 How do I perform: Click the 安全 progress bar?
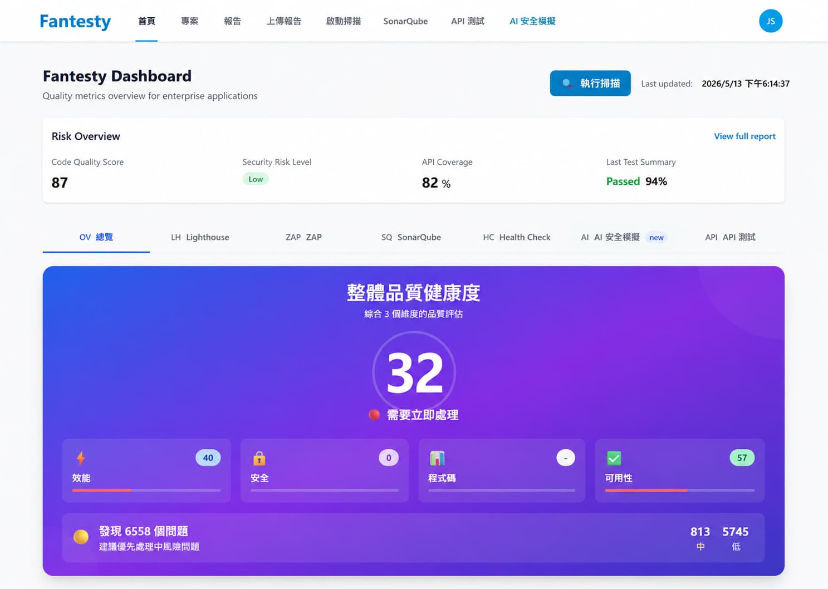click(x=325, y=490)
